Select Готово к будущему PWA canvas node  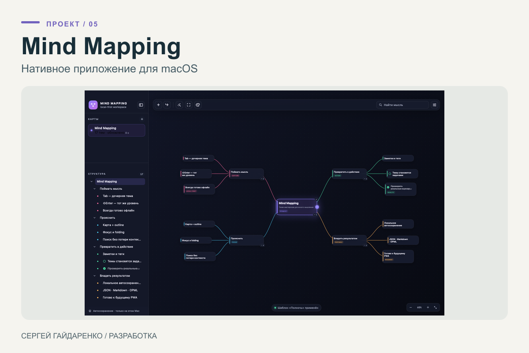[398, 256]
